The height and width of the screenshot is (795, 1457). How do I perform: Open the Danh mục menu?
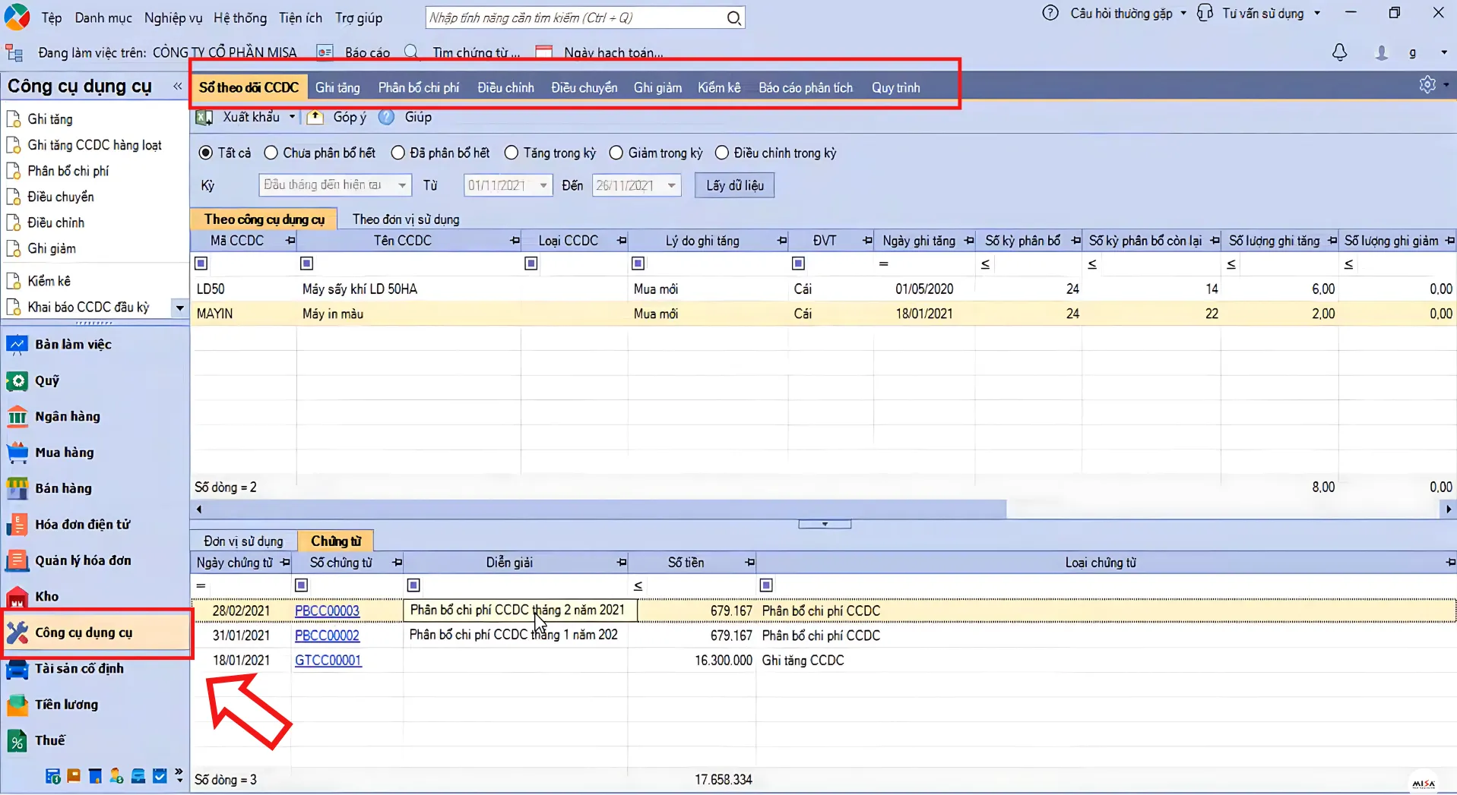[103, 17]
